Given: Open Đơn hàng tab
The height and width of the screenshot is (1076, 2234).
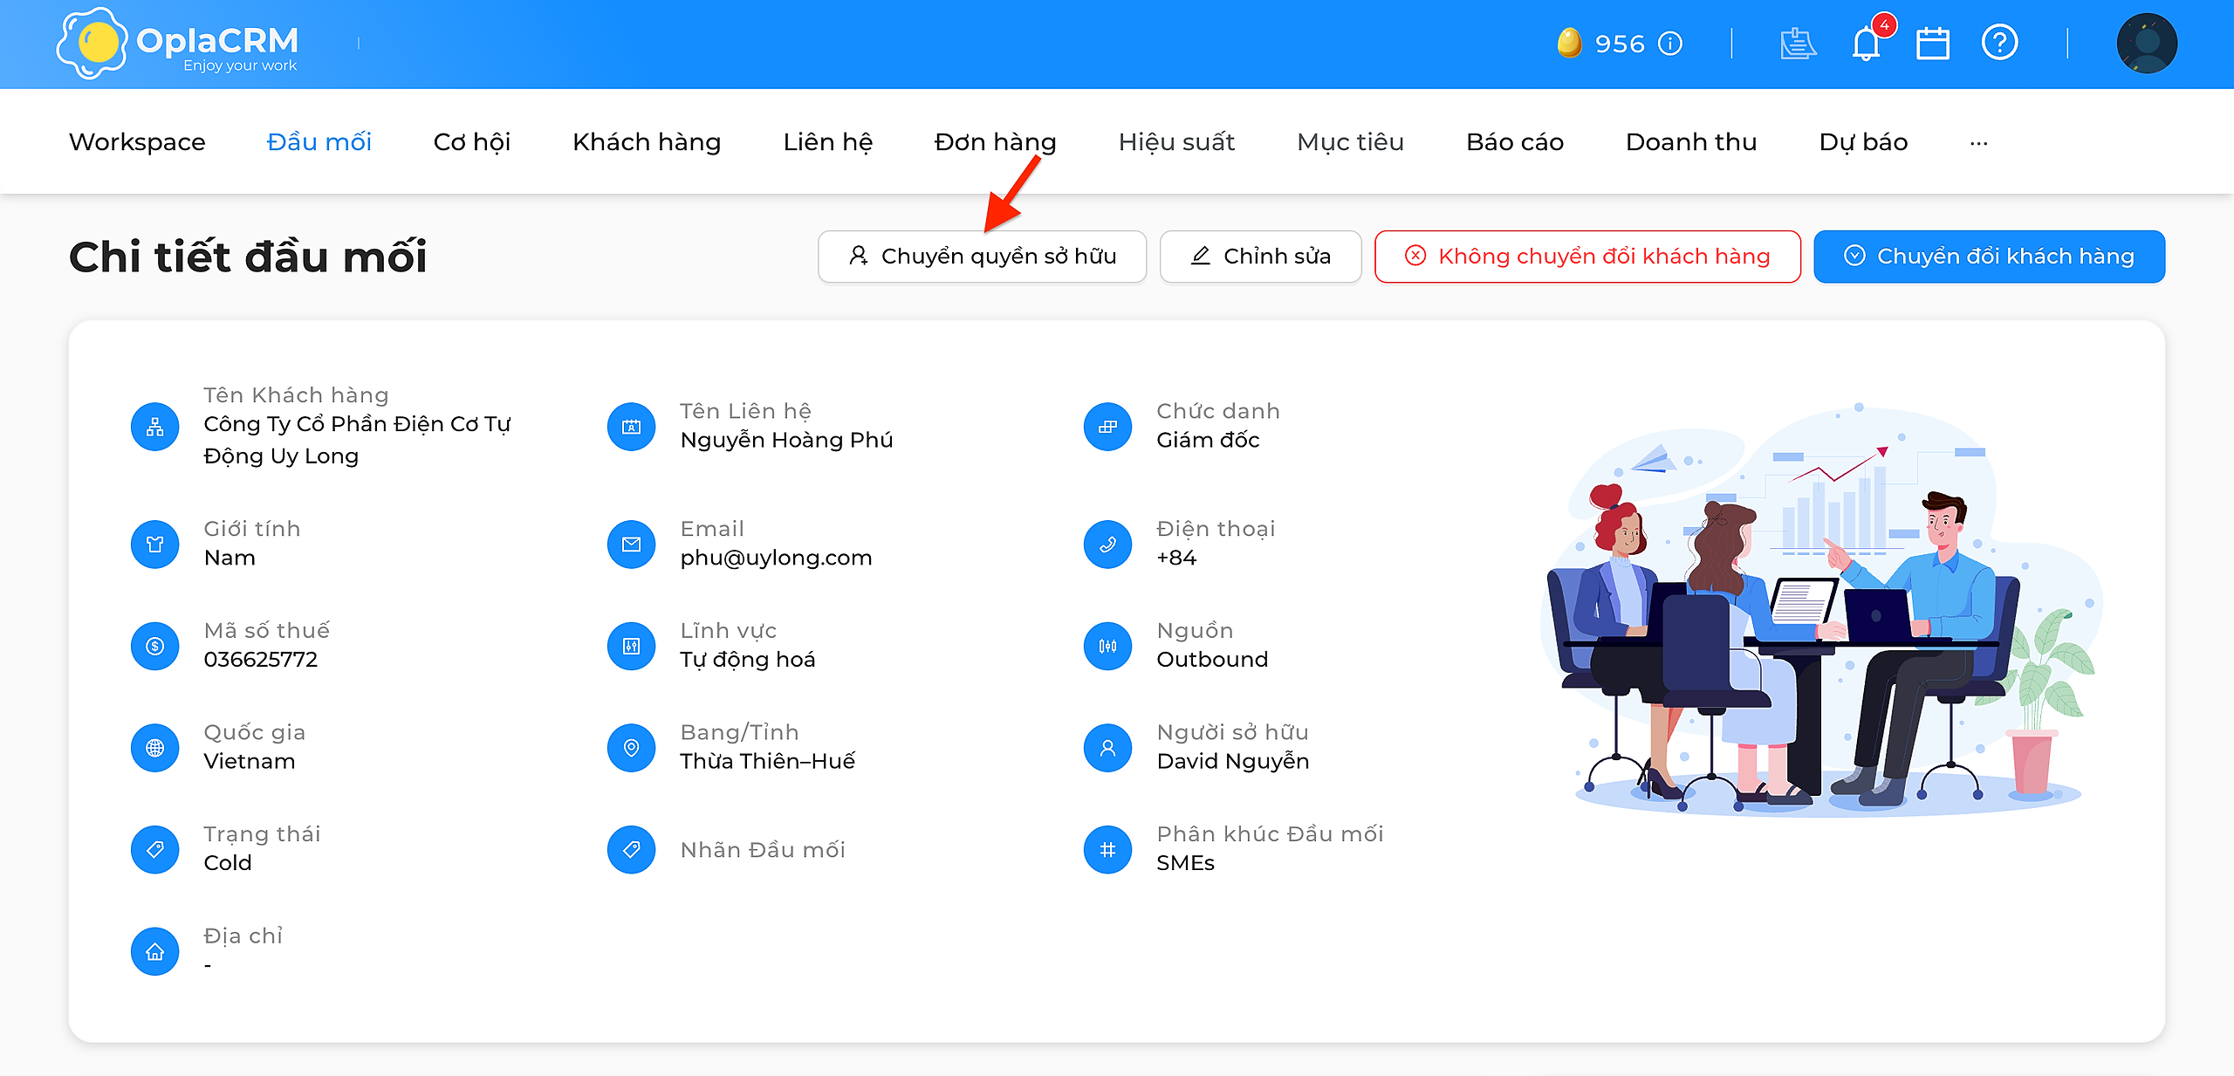Looking at the screenshot, I should [995, 141].
